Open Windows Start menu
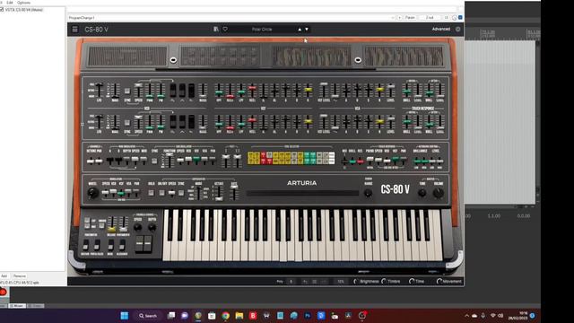Screen dimensions: 574x323 [x=125, y=316]
